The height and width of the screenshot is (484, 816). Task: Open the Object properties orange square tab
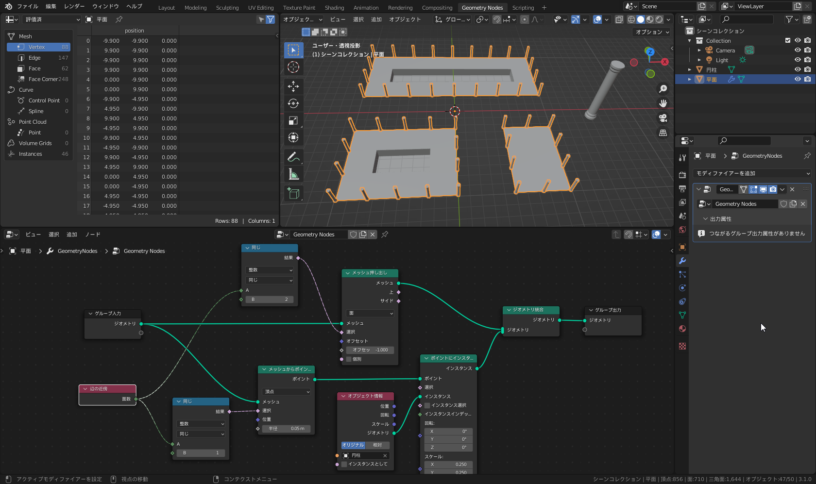click(x=682, y=247)
